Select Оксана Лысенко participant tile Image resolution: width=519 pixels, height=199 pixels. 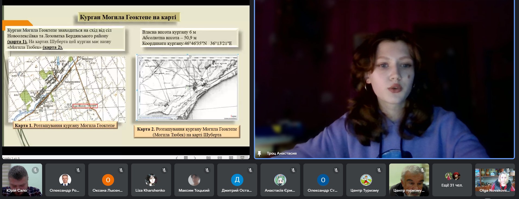tap(108, 180)
